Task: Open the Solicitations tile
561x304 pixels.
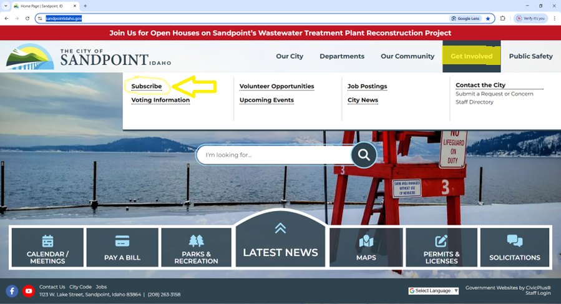Action: (515, 248)
